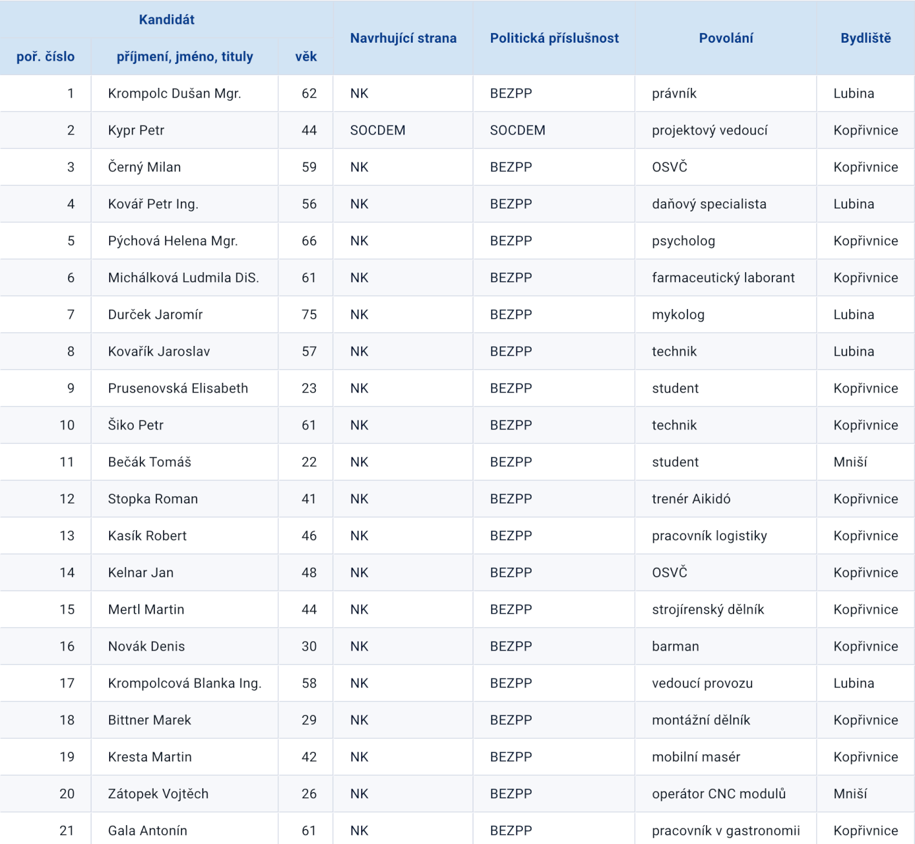The width and height of the screenshot is (915, 844).
Task: Select candidate Krompolc Dušan Mgr.
Action: (174, 93)
